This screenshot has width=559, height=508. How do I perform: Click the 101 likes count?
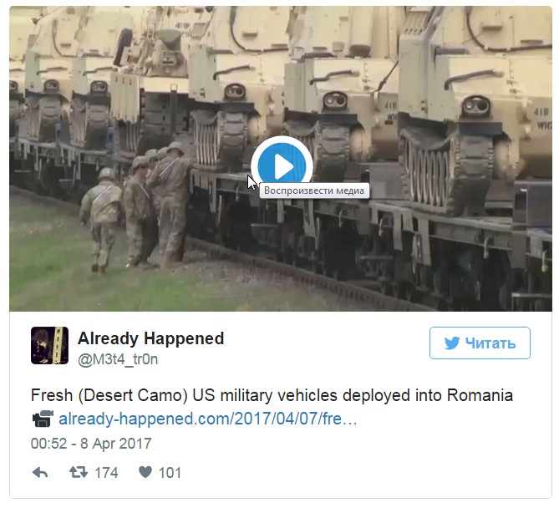[x=170, y=473]
